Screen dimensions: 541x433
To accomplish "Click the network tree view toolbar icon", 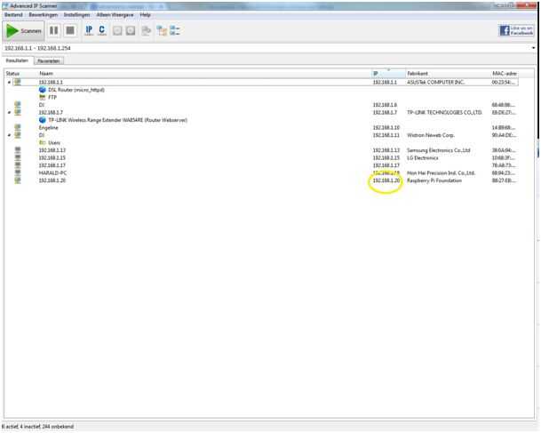I will click(162, 31).
